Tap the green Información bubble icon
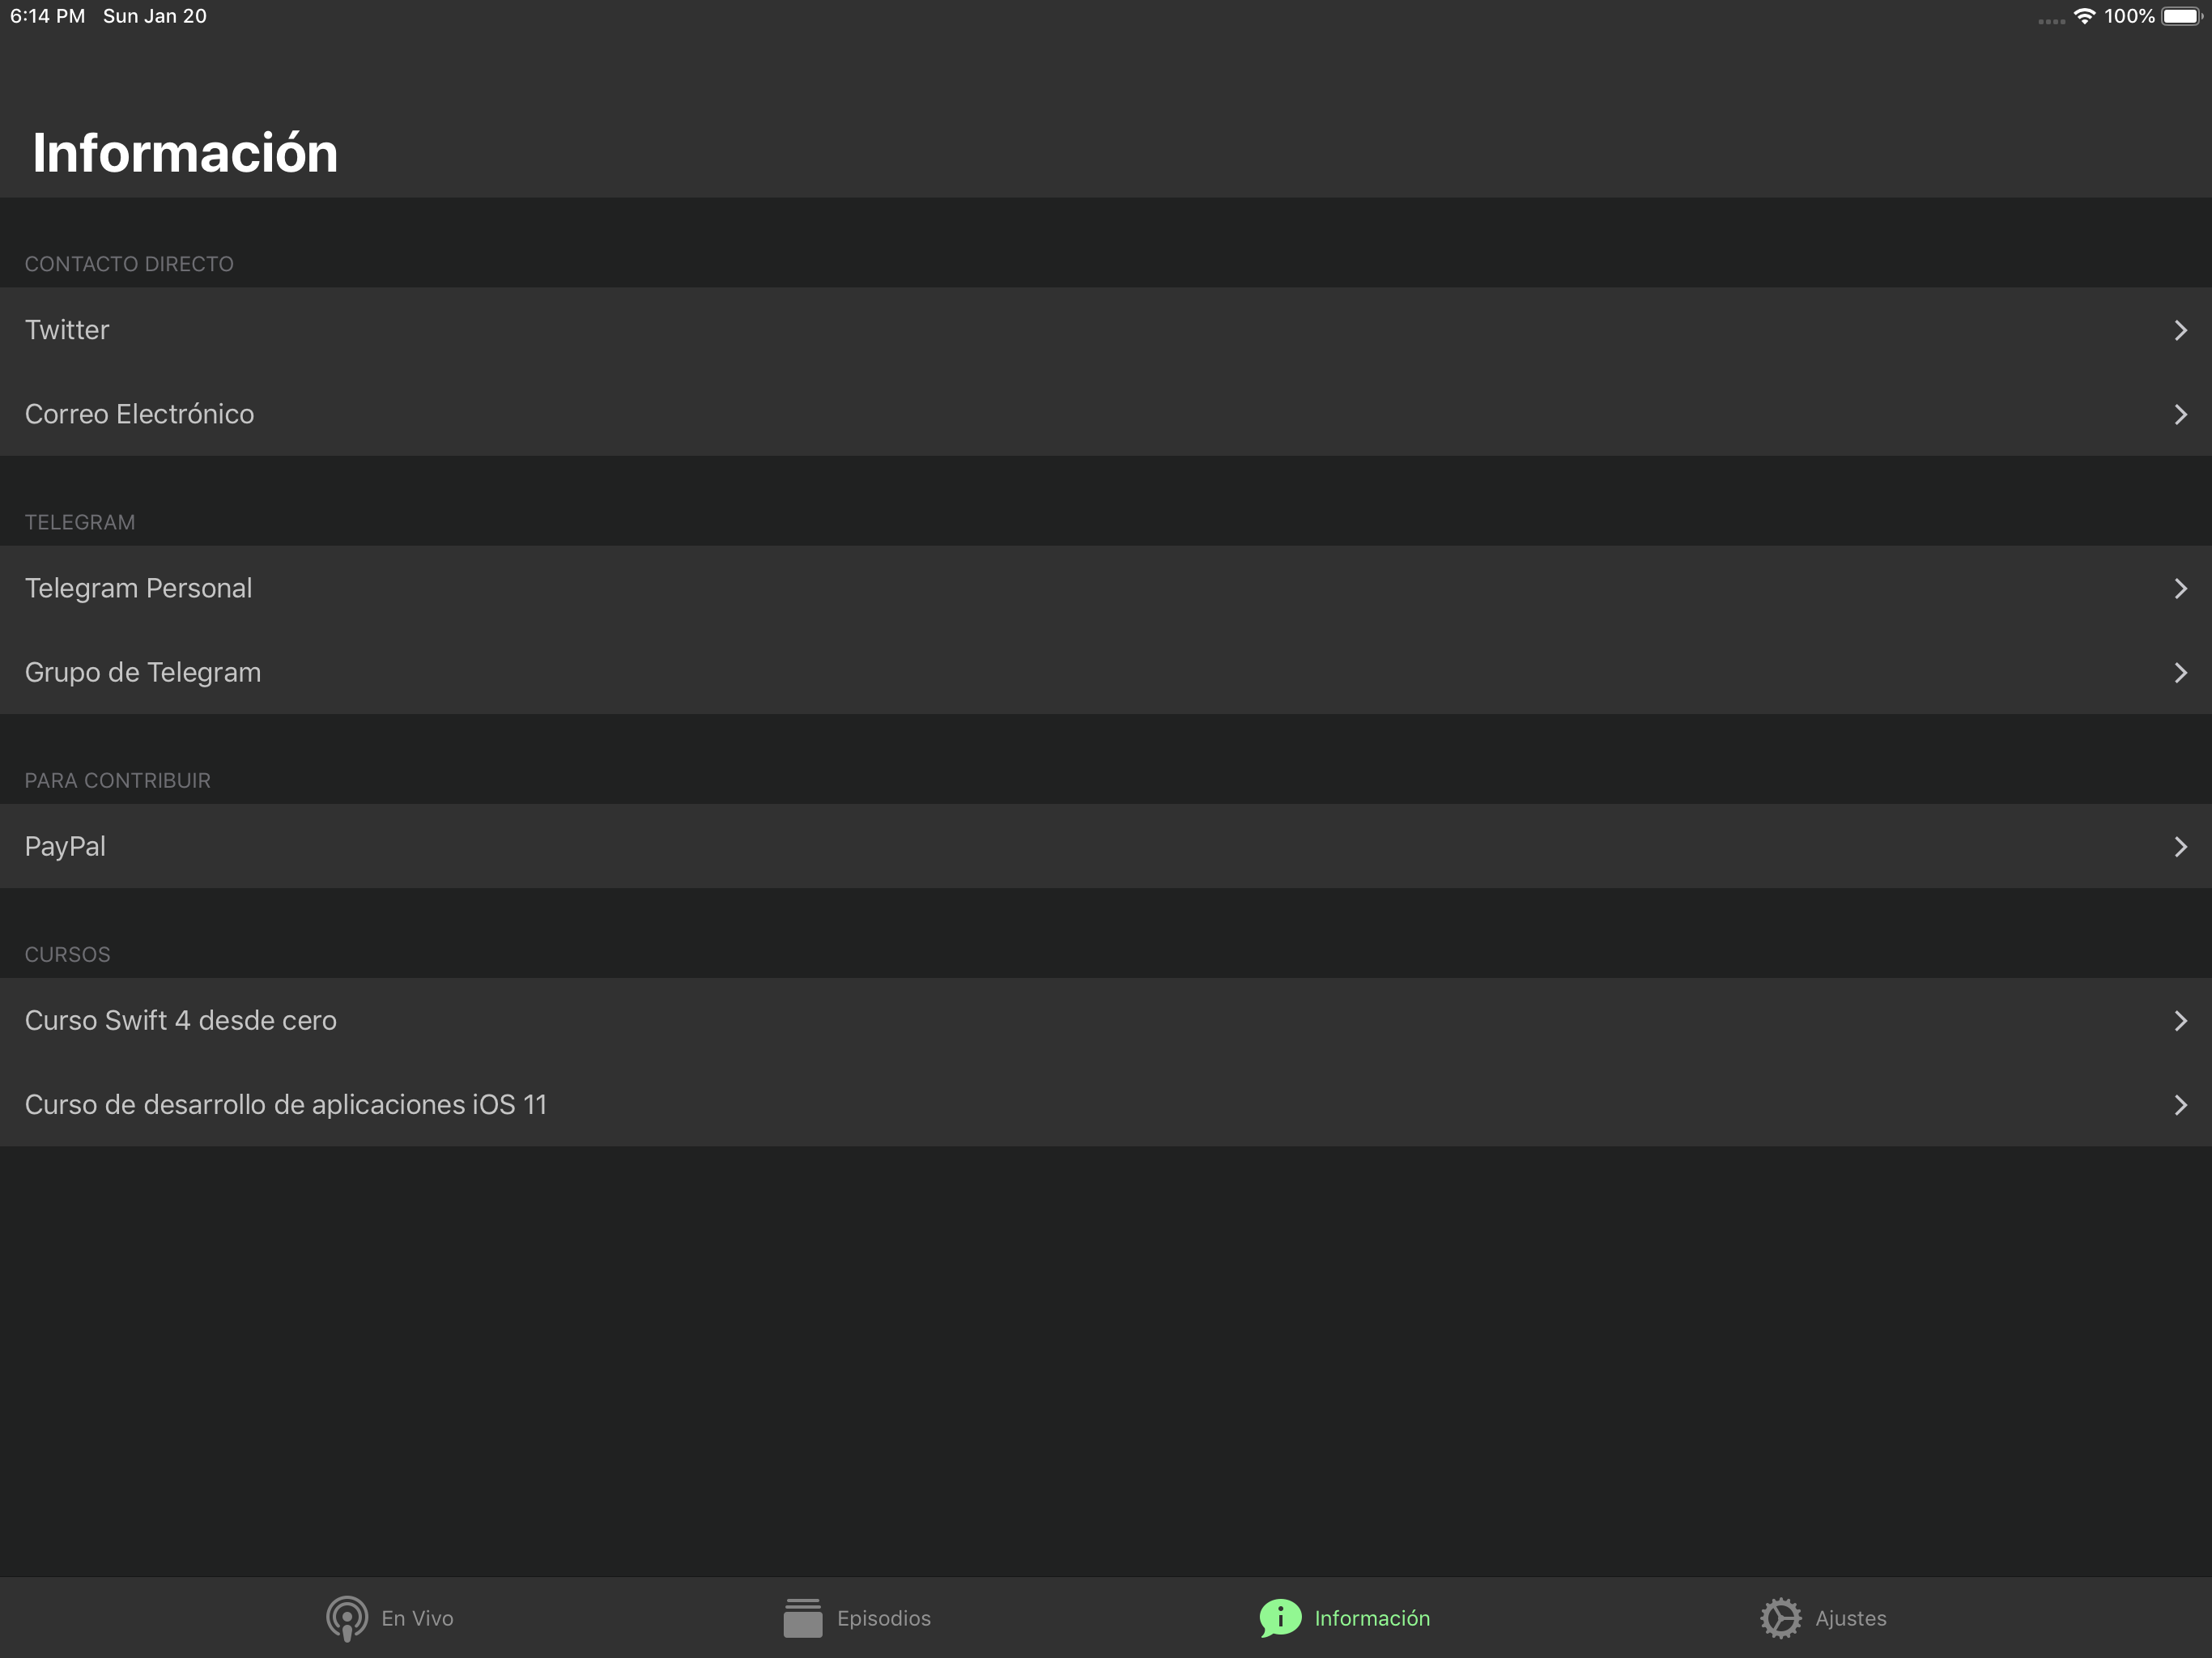This screenshot has height=1658, width=2212. [1280, 1618]
